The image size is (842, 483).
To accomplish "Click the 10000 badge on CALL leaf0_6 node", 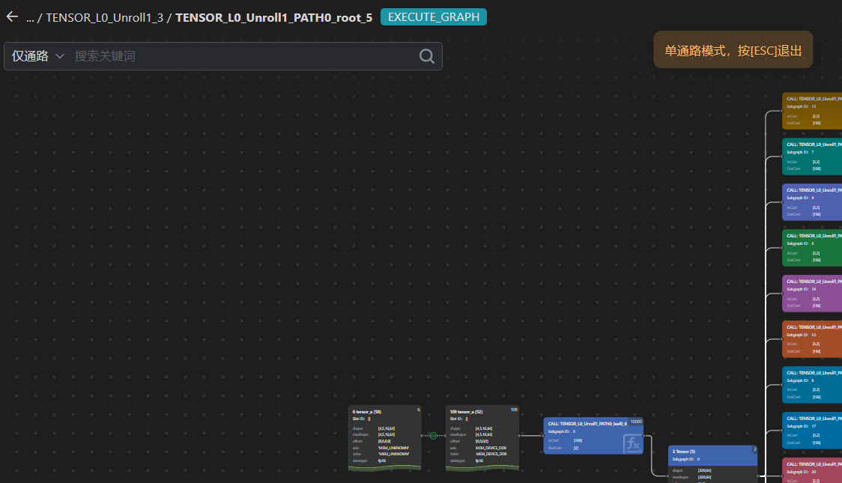I will [x=636, y=422].
